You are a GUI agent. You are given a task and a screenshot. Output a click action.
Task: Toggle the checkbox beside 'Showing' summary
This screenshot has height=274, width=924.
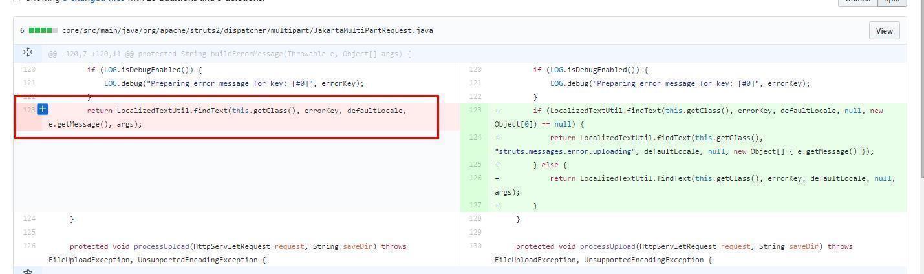(x=16, y=1)
